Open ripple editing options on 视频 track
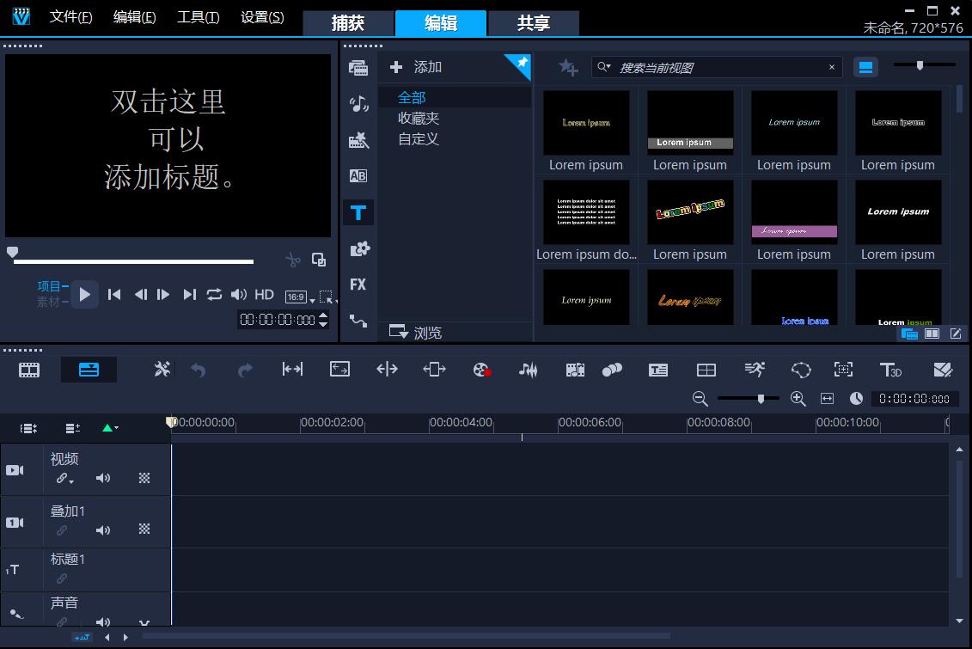 pyautogui.click(x=64, y=479)
